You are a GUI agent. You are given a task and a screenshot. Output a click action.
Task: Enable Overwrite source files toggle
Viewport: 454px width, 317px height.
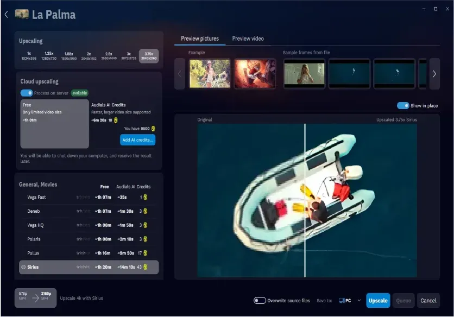(x=260, y=301)
